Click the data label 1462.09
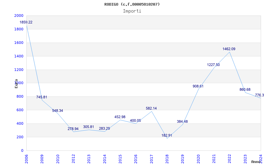Screen dimensions: 264x165 pos(229,49)
